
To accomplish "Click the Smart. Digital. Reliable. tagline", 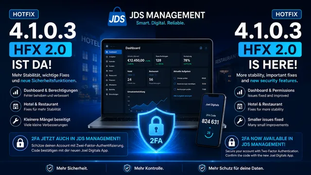I will tap(160, 23).
